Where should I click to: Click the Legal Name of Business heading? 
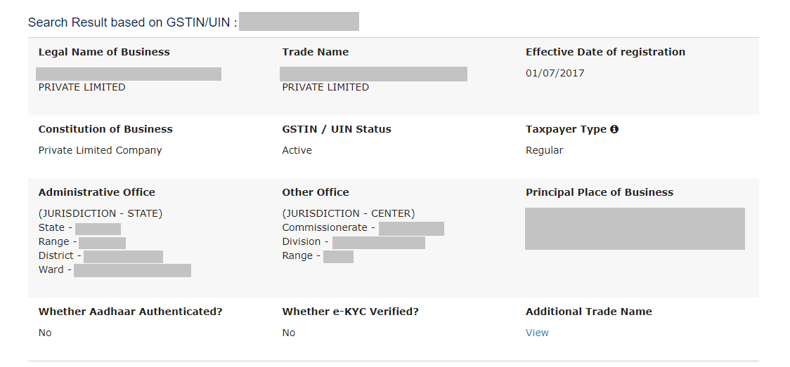pos(104,52)
